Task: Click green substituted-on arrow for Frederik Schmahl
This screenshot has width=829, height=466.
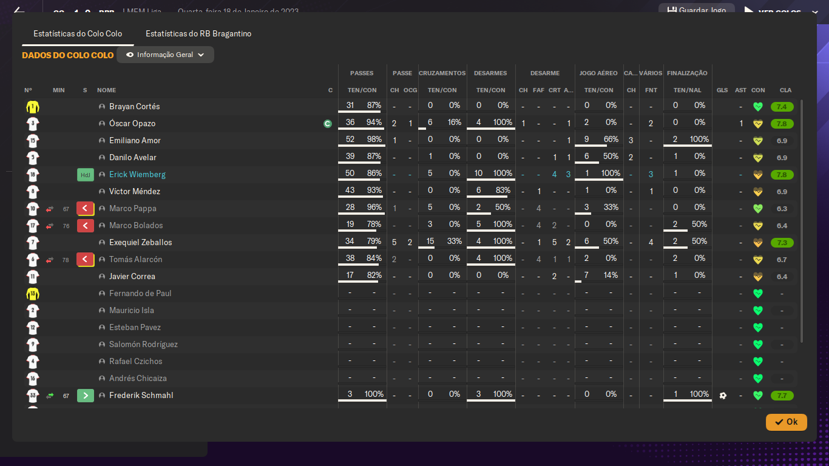Action: [86, 396]
